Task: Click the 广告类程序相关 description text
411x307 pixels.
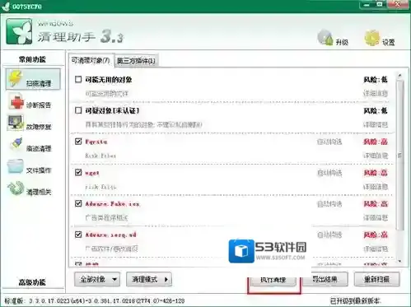Action: point(106,218)
